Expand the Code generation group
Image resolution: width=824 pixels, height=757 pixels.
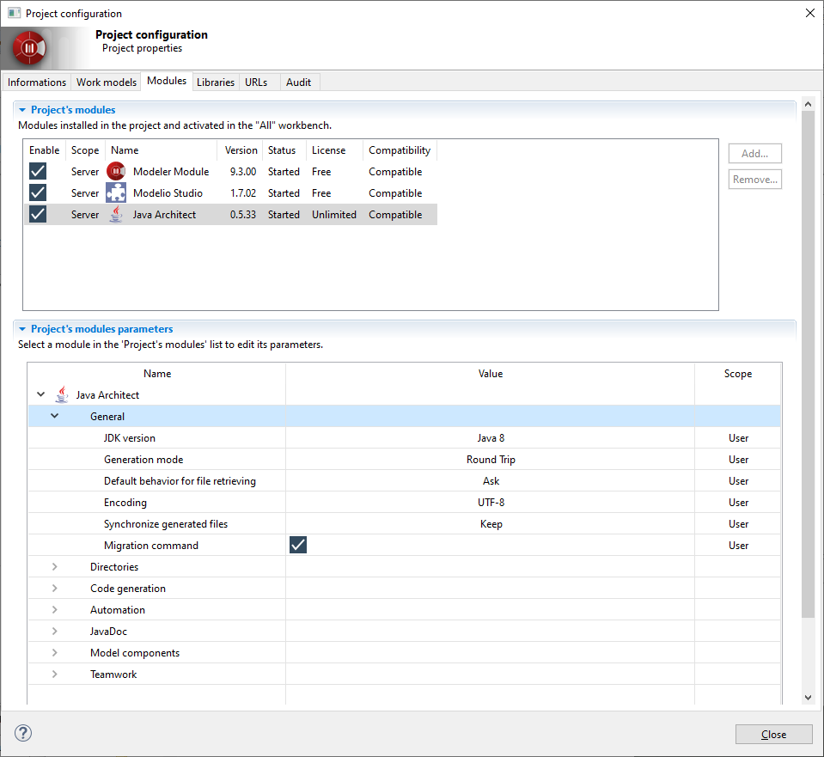pos(55,589)
